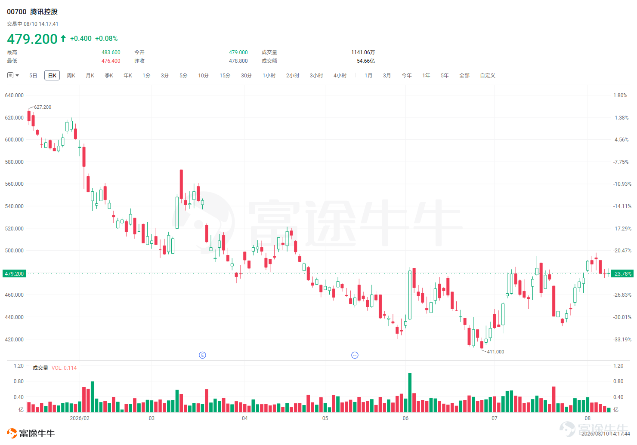Click the earnings E marker on chart

coord(202,355)
